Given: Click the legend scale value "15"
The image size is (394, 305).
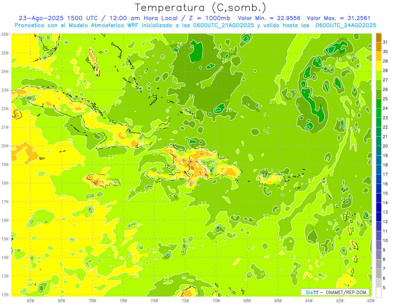Looking at the screenshot, I should pos(385,193).
